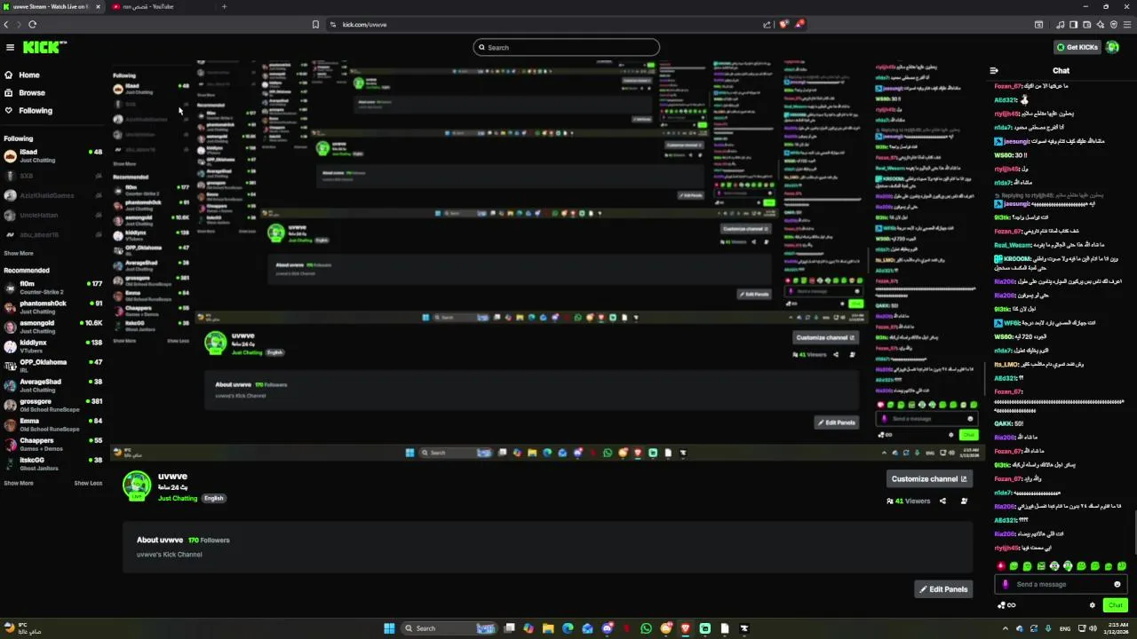Click the uvwve streamer avatar
Screen dimensions: 1137x639
(137, 485)
